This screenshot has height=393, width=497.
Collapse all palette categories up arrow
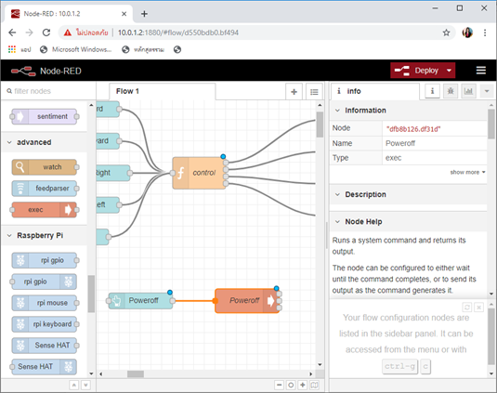tap(73, 385)
